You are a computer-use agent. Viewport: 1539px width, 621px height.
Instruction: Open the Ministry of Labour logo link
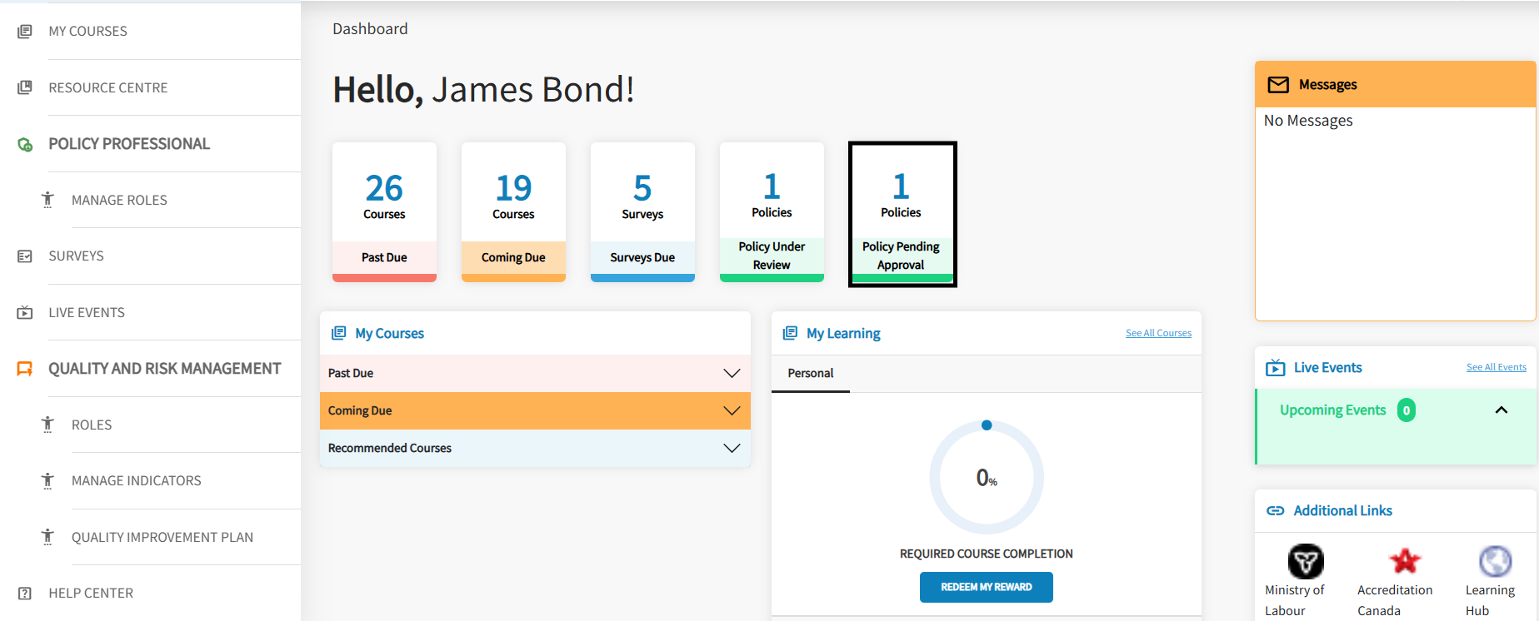(1306, 562)
